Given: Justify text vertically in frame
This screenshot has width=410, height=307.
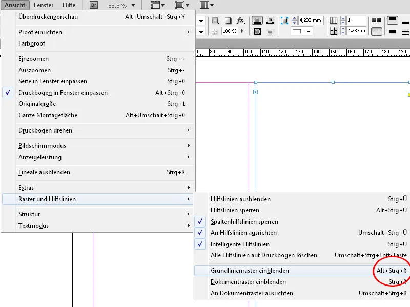Looking at the screenshot, I should point(405,32).
